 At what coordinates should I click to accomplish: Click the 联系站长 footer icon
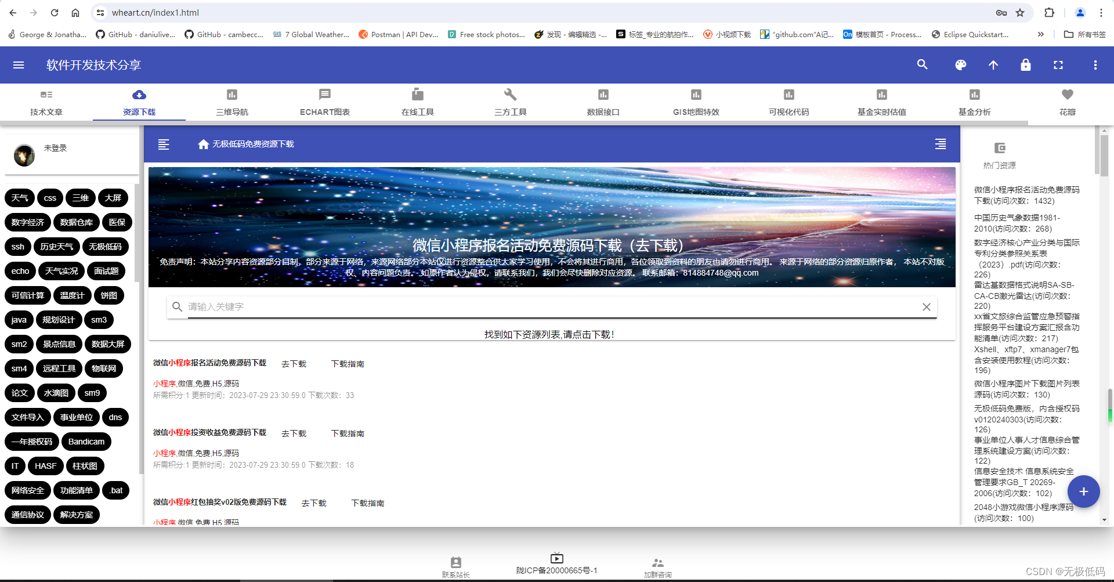click(x=456, y=562)
